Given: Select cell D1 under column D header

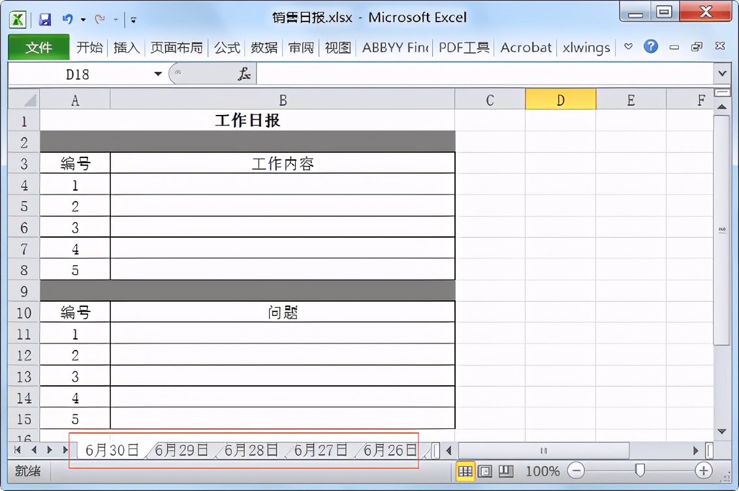Looking at the screenshot, I should tap(560, 120).
